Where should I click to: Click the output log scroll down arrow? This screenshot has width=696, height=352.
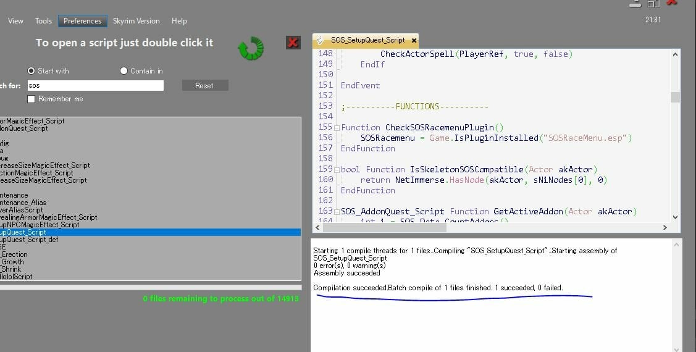[x=676, y=348]
